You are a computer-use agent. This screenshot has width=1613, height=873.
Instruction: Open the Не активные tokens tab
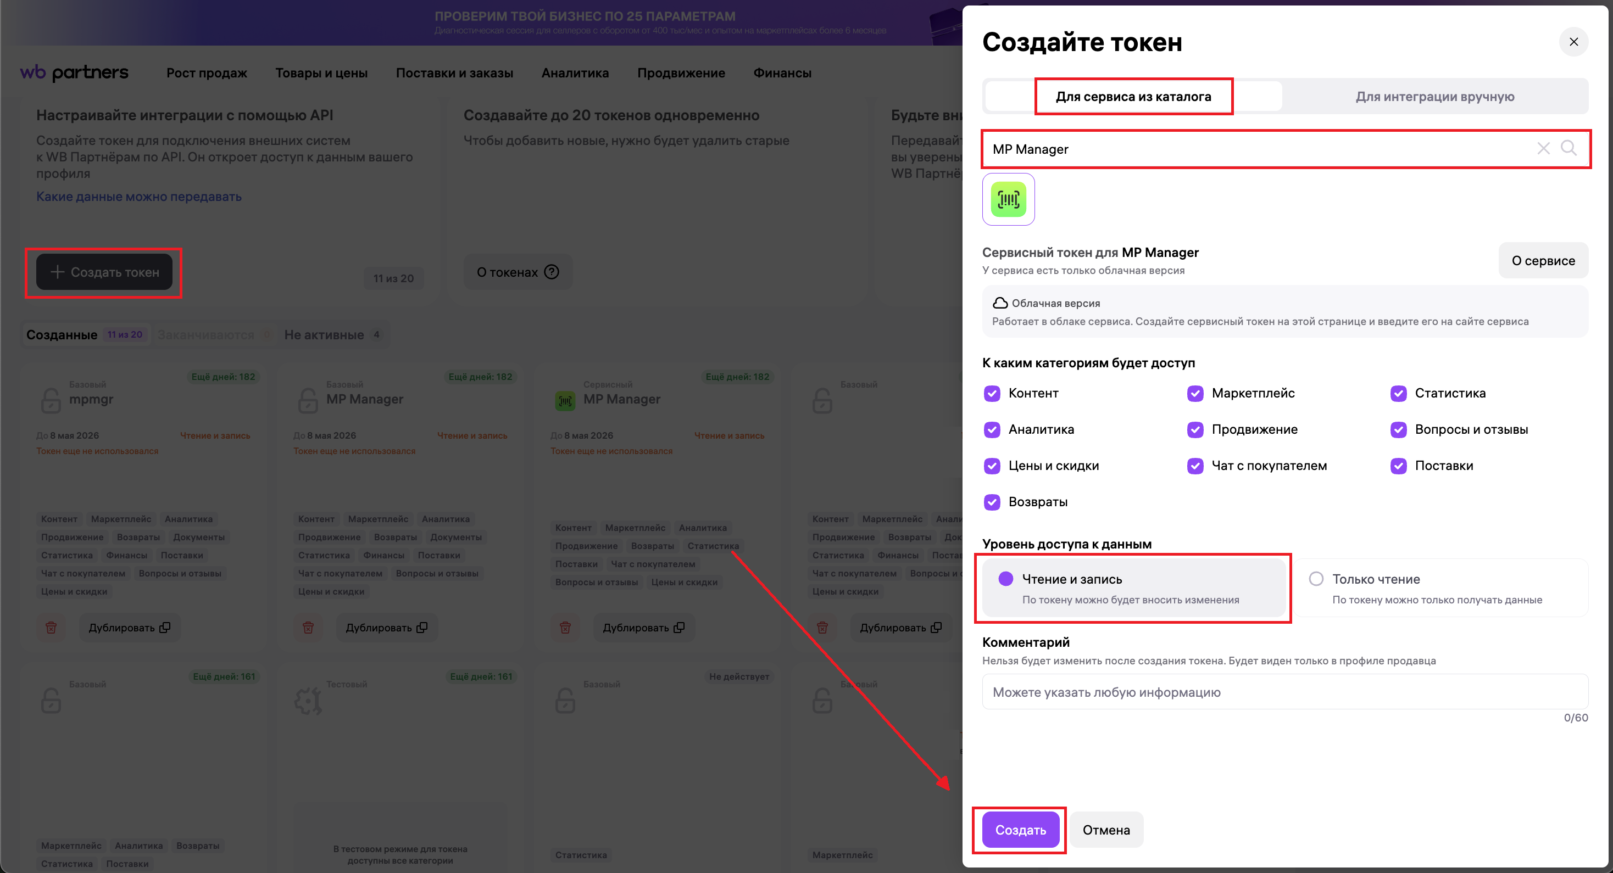tap(324, 335)
